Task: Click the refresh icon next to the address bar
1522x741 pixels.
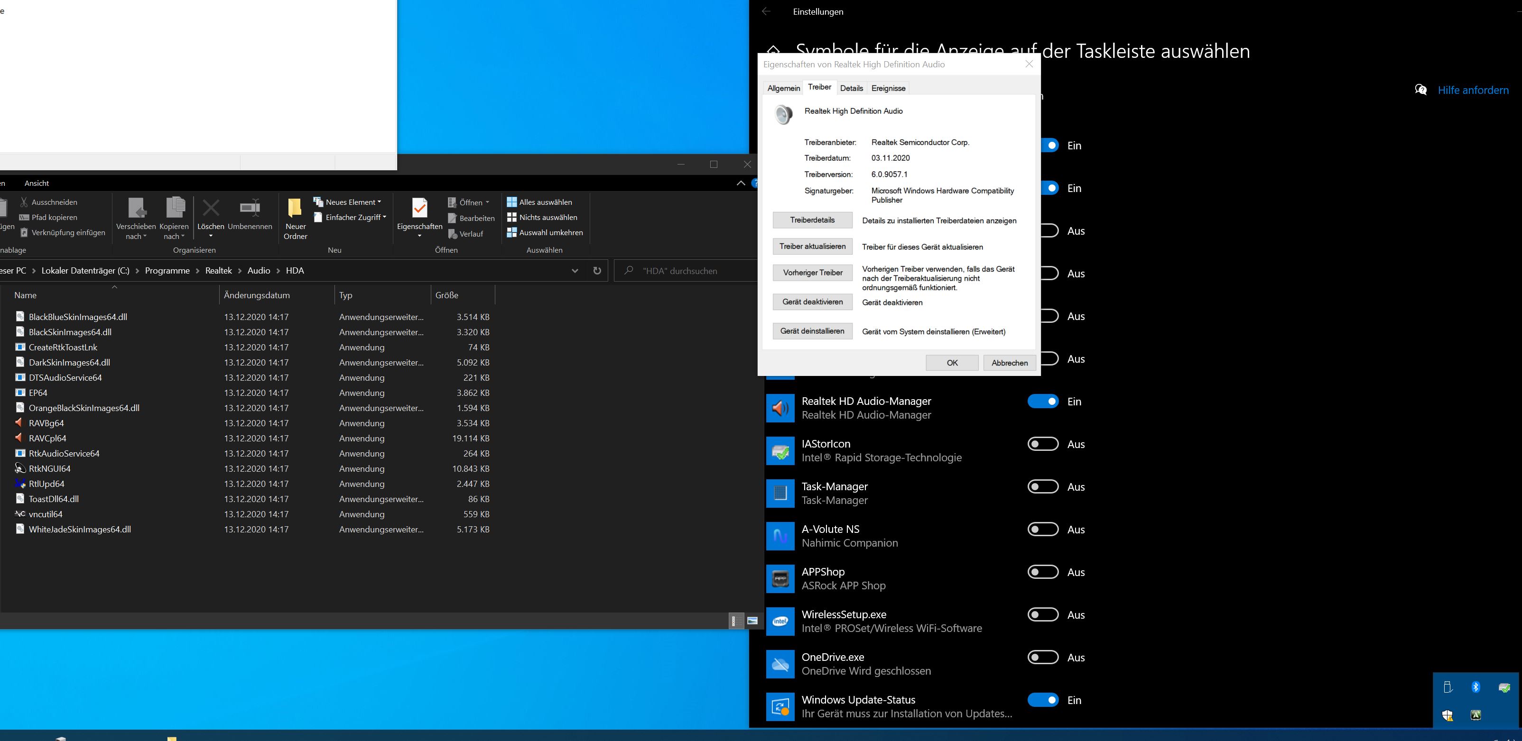Action: click(597, 271)
